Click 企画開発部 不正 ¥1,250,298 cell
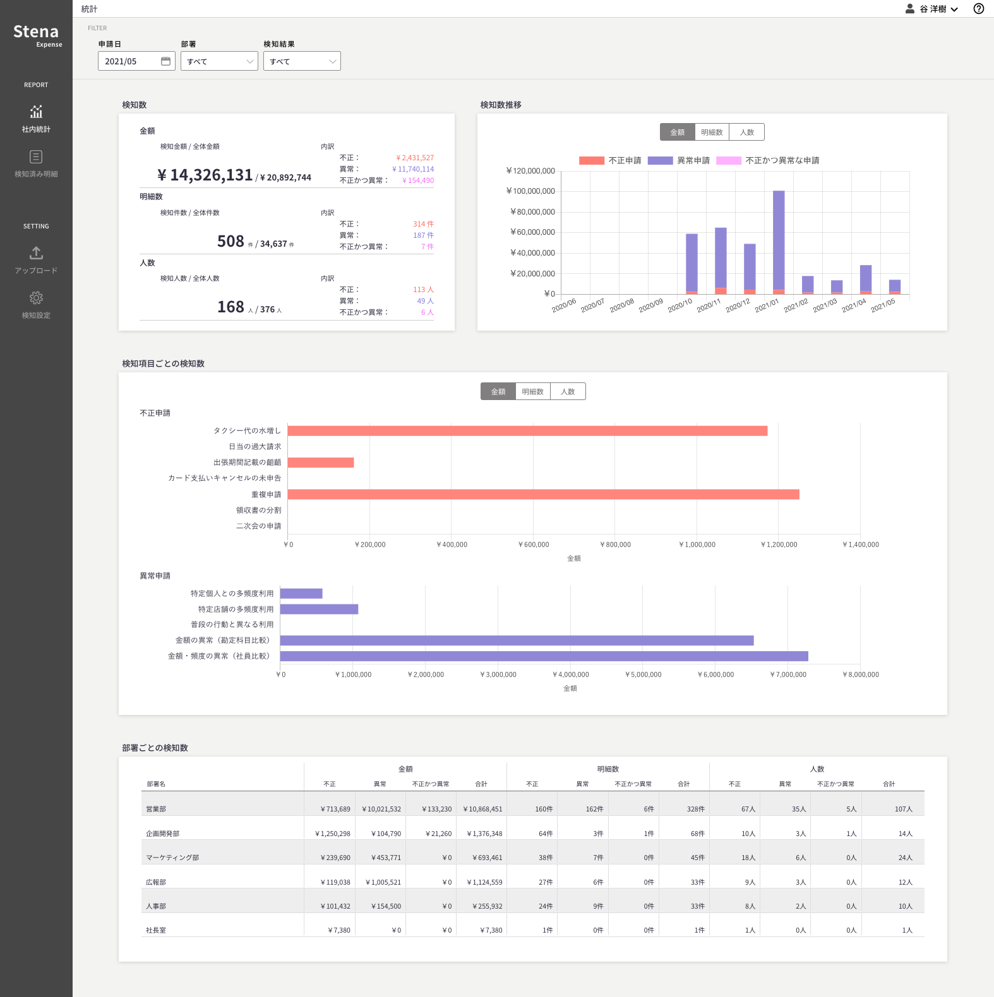Viewport: 994px width, 997px height. pos(332,834)
